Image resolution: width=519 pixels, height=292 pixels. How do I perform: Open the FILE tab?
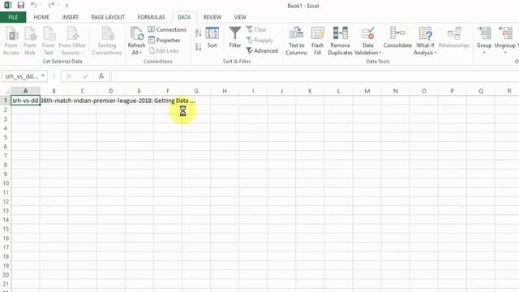pyautogui.click(x=13, y=17)
